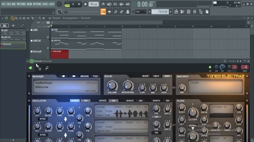Select the ElectraX item in picker
The width and height of the screenshot is (254, 142).
point(13,46)
